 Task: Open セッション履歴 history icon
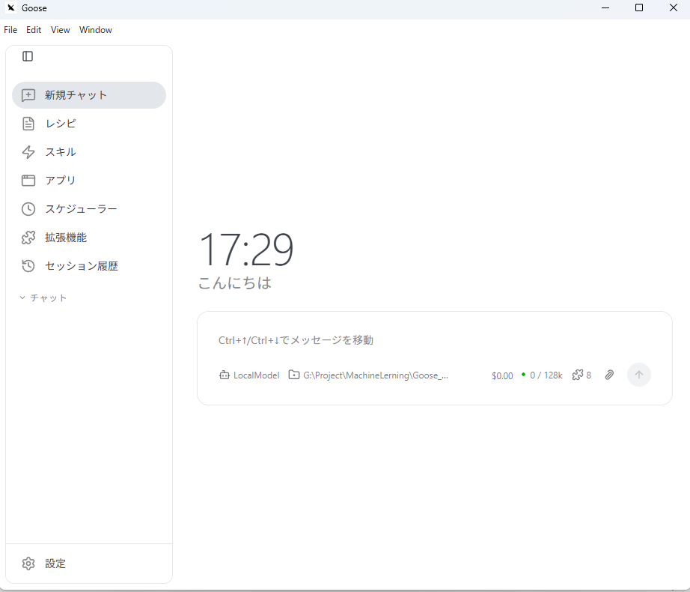(28, 266)
